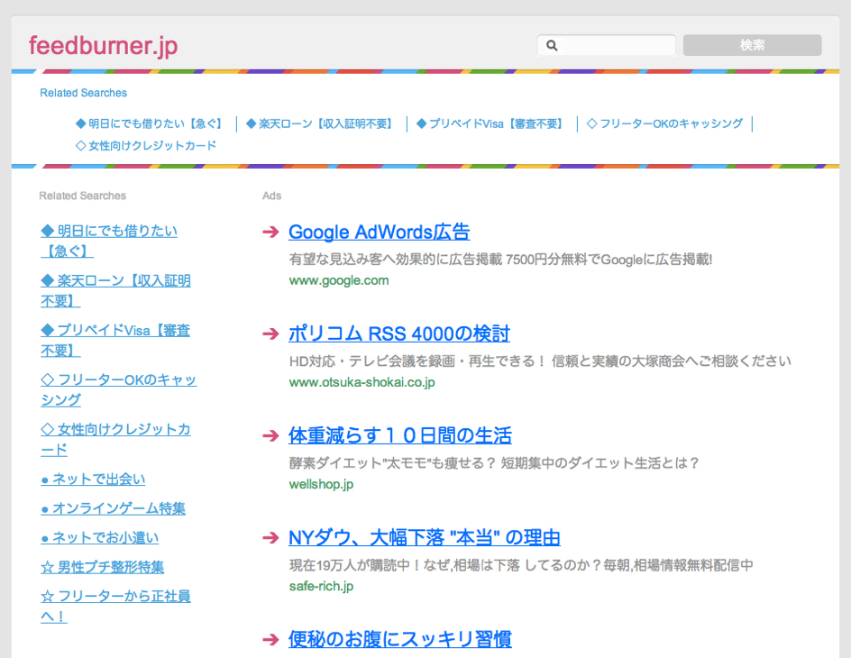This screenshot has width=851, height=658.
Task: Open the 体重減らす１０日間の生活 ad
Action: click(x=400, y=435)
